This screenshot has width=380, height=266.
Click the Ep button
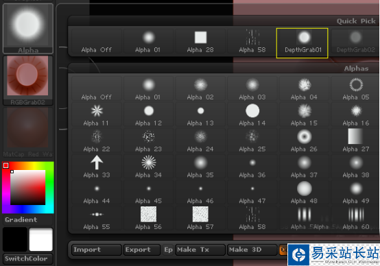click(x=168, y=250)
